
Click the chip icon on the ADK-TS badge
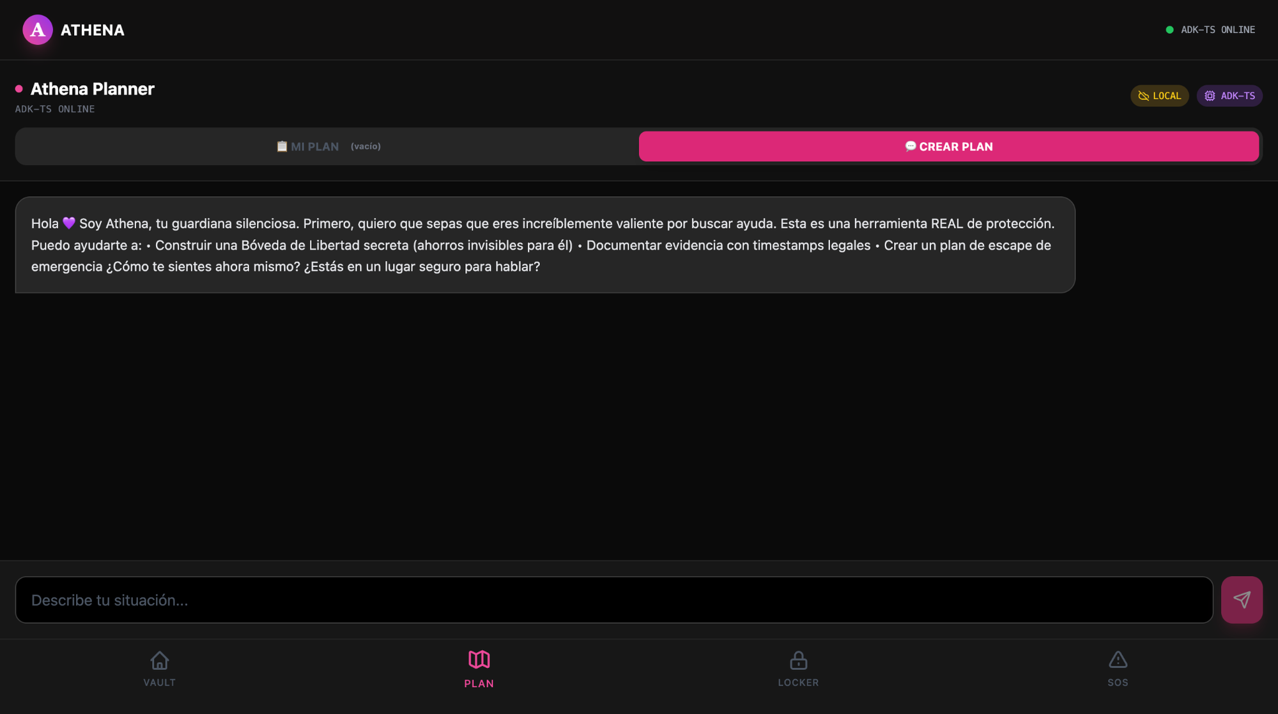1210,96
